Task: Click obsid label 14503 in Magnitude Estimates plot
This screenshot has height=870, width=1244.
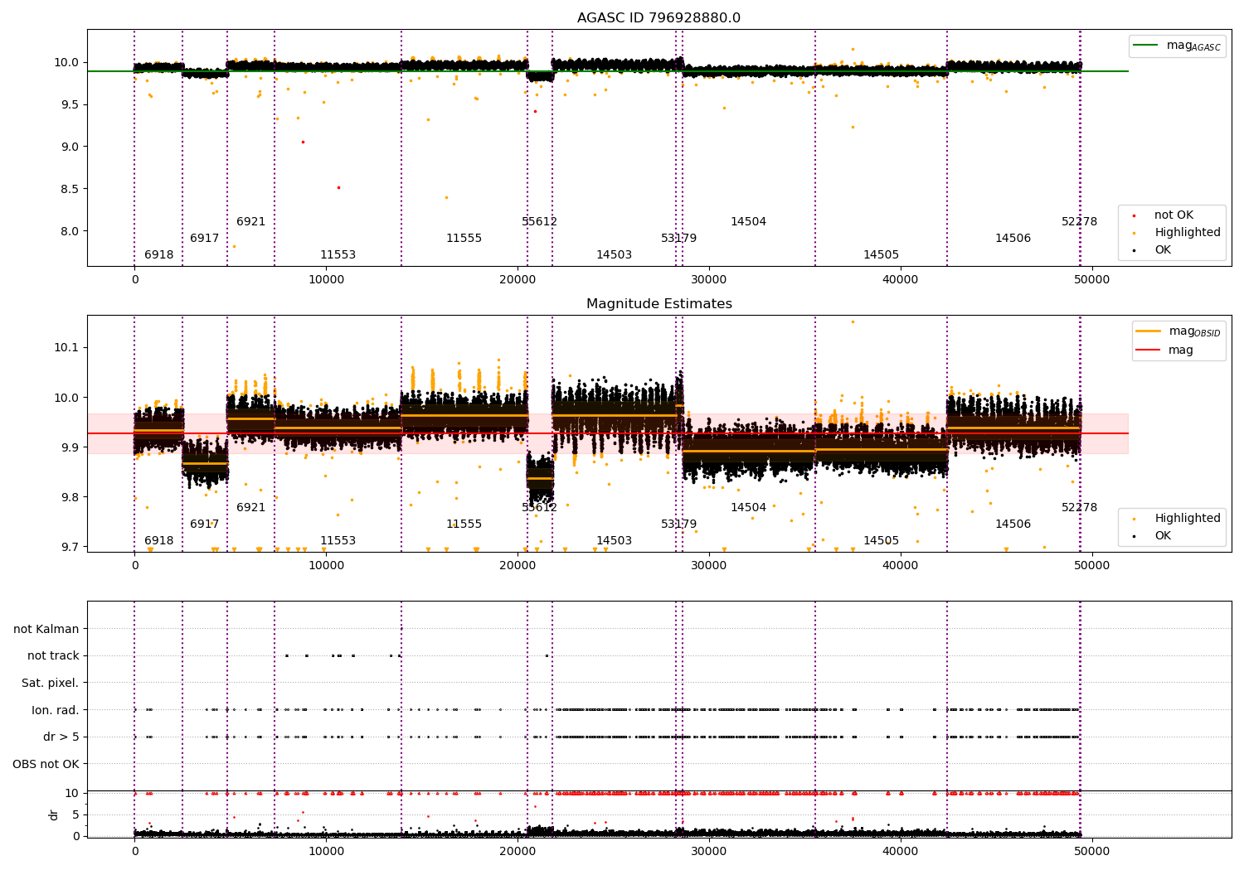Action: coord(615,541)
